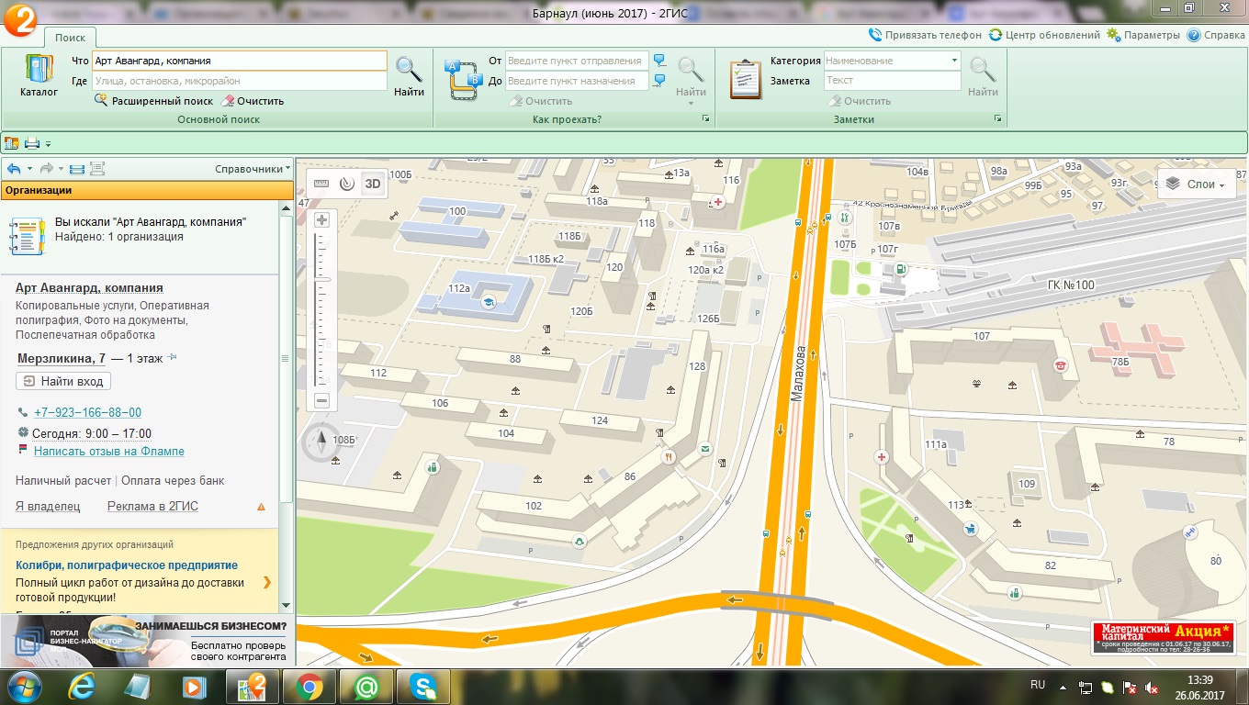Click RU language indicator in tray
The image size is (1249, 705).
pyautogui.click(x=1038, y=685)
